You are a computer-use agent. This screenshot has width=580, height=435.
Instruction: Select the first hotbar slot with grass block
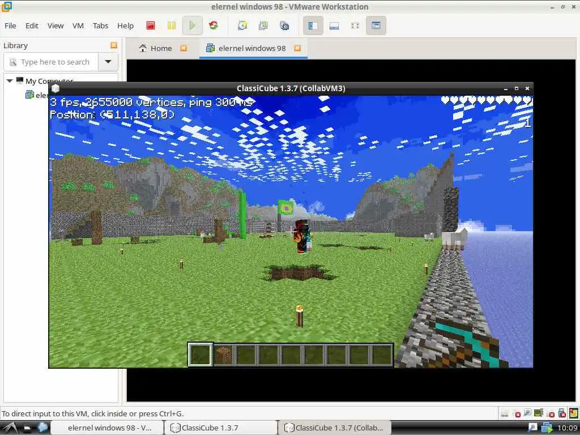click(200, 355)
